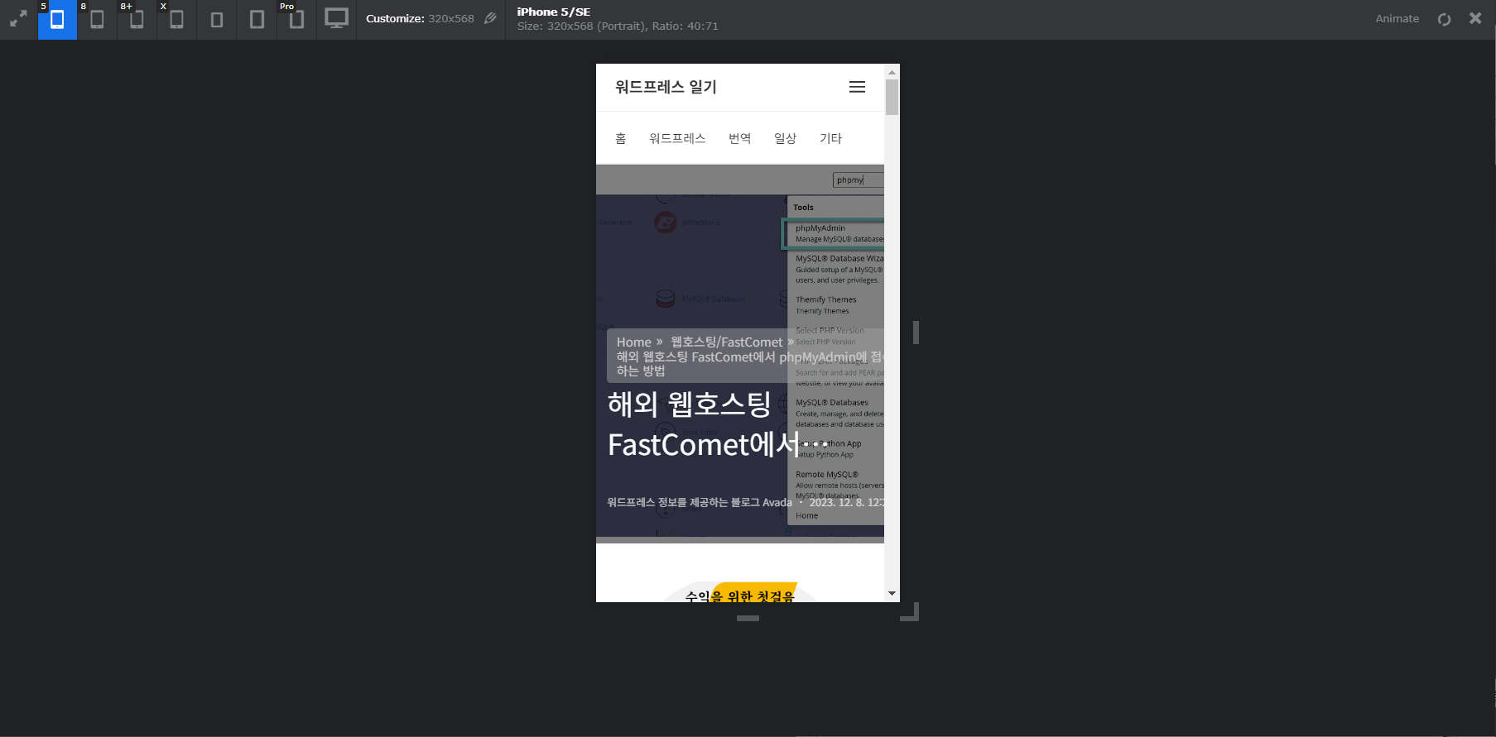Switch to the desktop monitor preset
The height and width of the screenshot is (737, 1496).
[336, 19]
